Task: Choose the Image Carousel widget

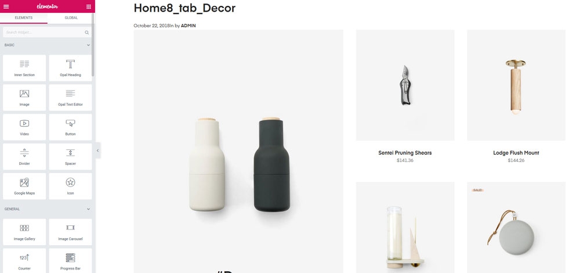Action: coord(70,232)
